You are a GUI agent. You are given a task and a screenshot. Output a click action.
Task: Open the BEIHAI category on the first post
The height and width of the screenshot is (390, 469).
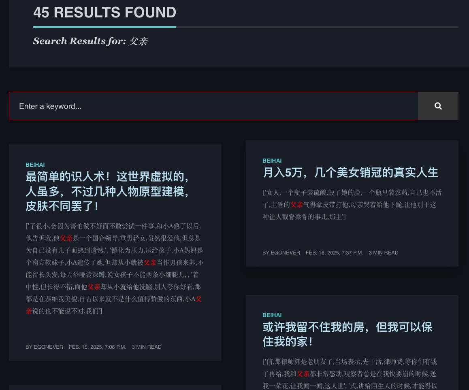[35, 165]
